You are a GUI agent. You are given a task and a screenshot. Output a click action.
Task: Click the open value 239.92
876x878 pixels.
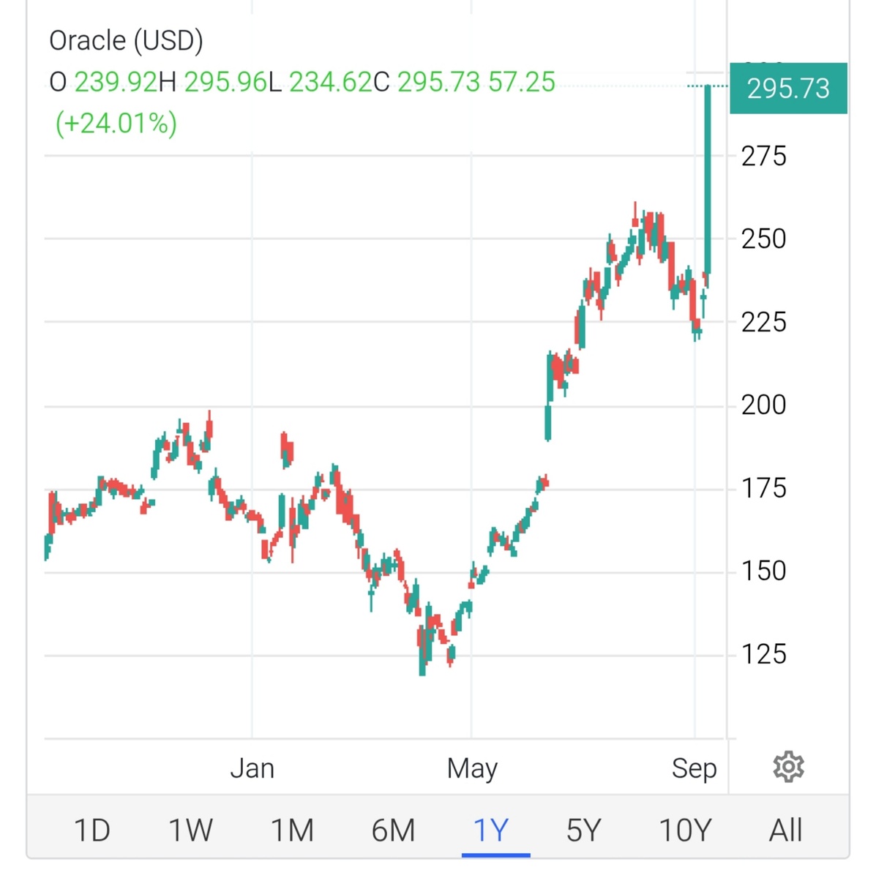(116, 82)
